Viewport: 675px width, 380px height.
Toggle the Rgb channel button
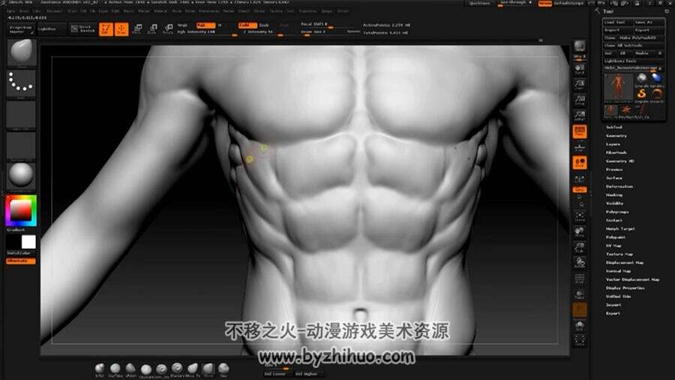[205, 25]
